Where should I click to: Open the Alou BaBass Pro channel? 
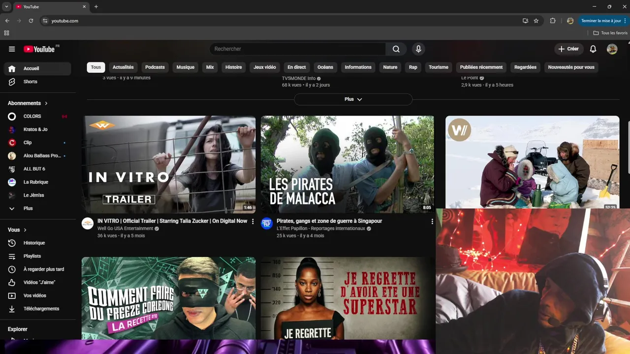[x=37, y=156]
